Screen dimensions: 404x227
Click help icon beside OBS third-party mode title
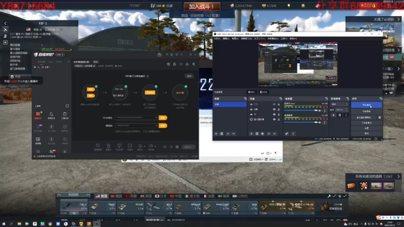pos(147,76)
